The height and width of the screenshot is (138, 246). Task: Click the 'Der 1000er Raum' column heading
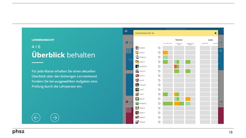coord(168,44)
